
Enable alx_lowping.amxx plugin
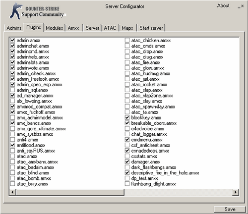coord(12,101)
